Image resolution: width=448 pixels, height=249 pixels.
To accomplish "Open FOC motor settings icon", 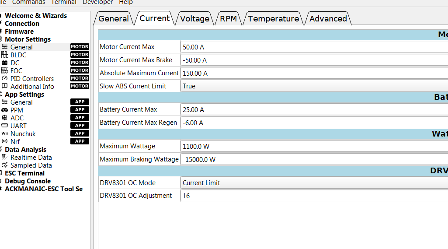I will coord(5,70).
